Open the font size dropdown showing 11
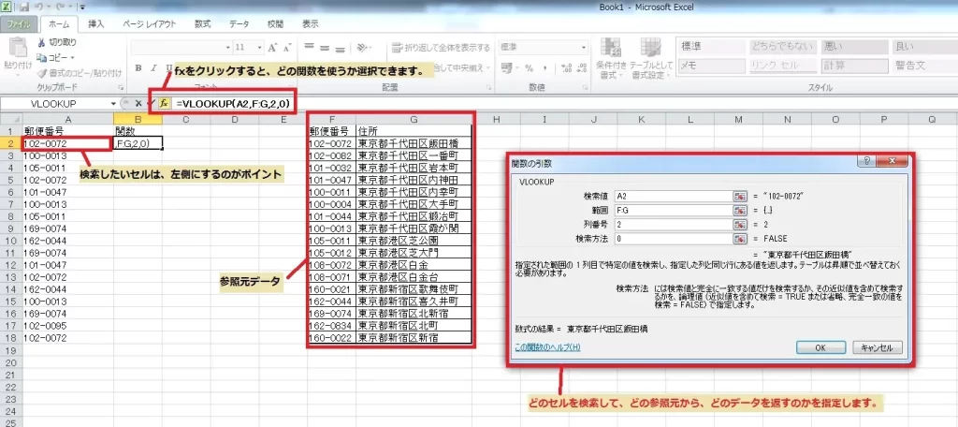This screenshot has width=958, height=427. click(259, 47)
